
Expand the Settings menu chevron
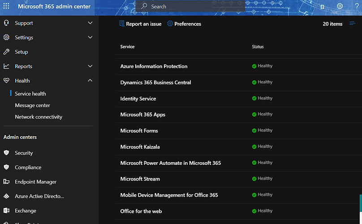[90, 37]
